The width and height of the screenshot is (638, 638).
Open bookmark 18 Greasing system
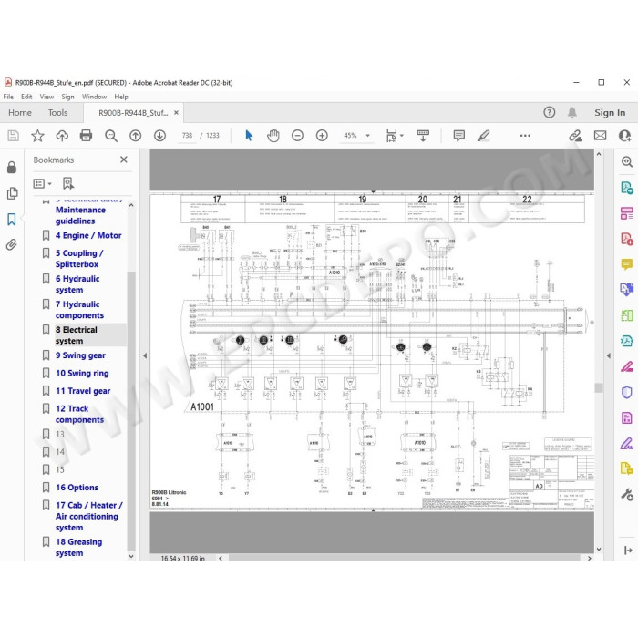[78, 548]
